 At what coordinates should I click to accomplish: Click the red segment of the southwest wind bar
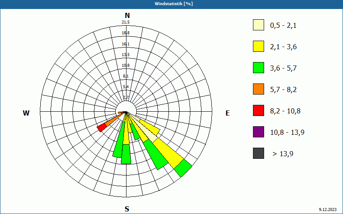102,128
